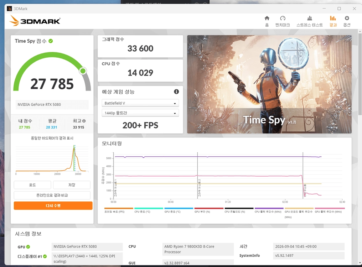Toggle the GPU load (%) legend series
Screen dimensions: 362x267
click(208, 210)
